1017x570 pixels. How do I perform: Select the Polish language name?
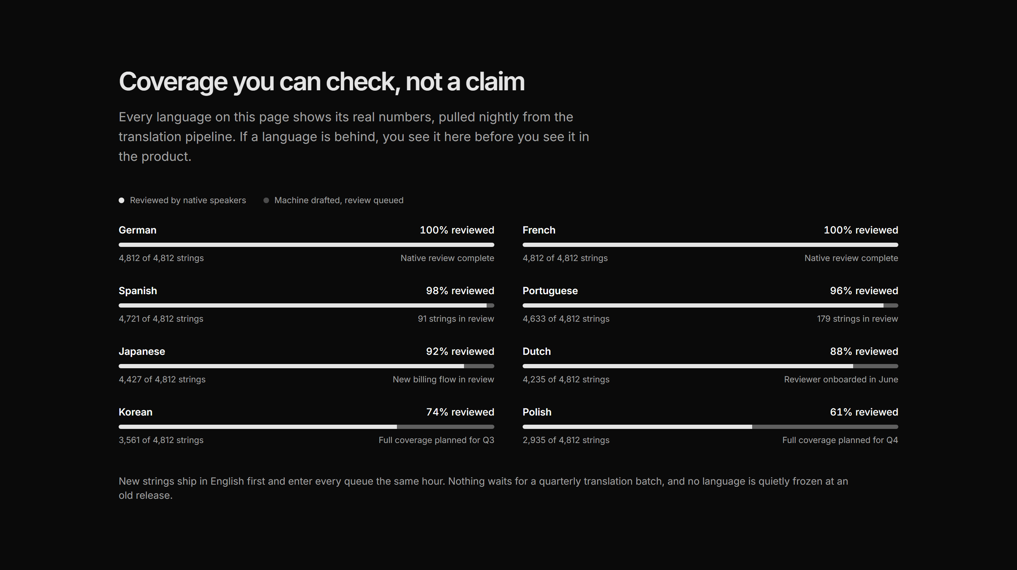click(537, 412)
